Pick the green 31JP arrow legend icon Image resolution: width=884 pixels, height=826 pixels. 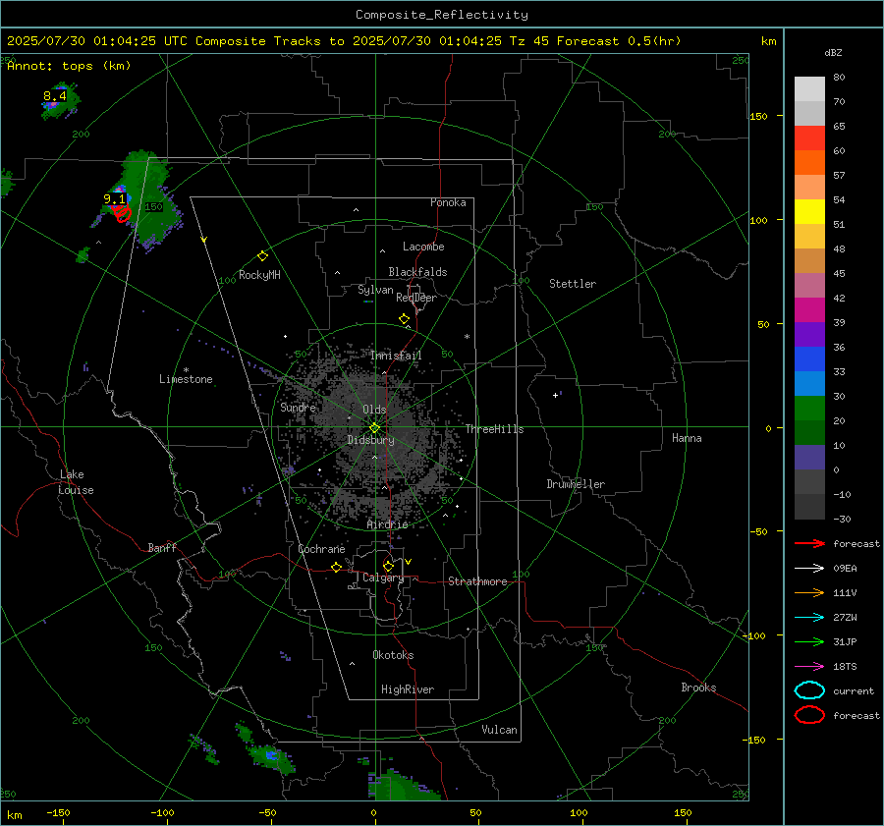pyautogui.click(x=809, y=641)
